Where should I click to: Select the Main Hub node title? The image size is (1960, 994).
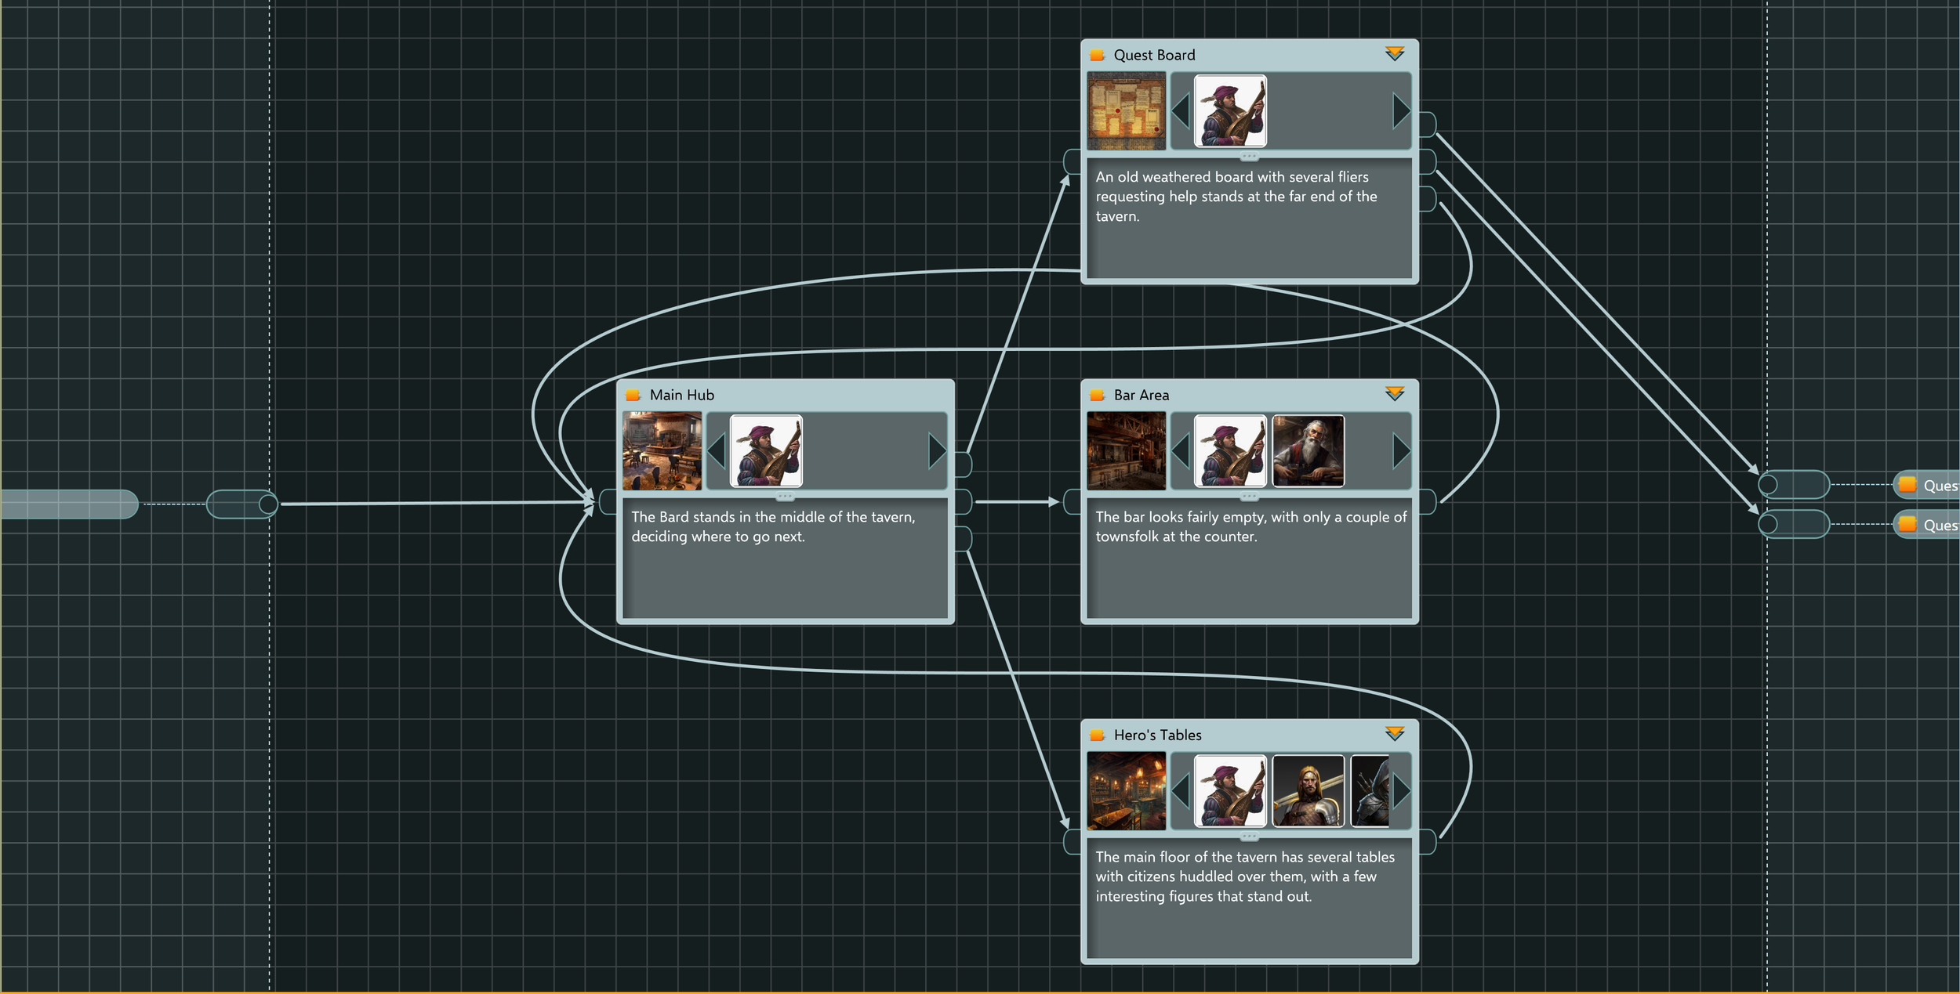coord(681,395)
